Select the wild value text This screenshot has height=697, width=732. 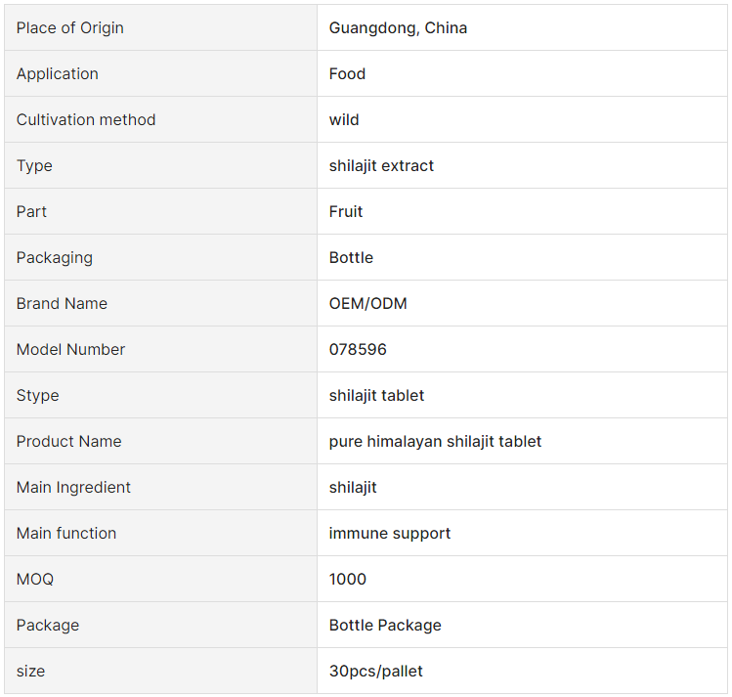344,119
